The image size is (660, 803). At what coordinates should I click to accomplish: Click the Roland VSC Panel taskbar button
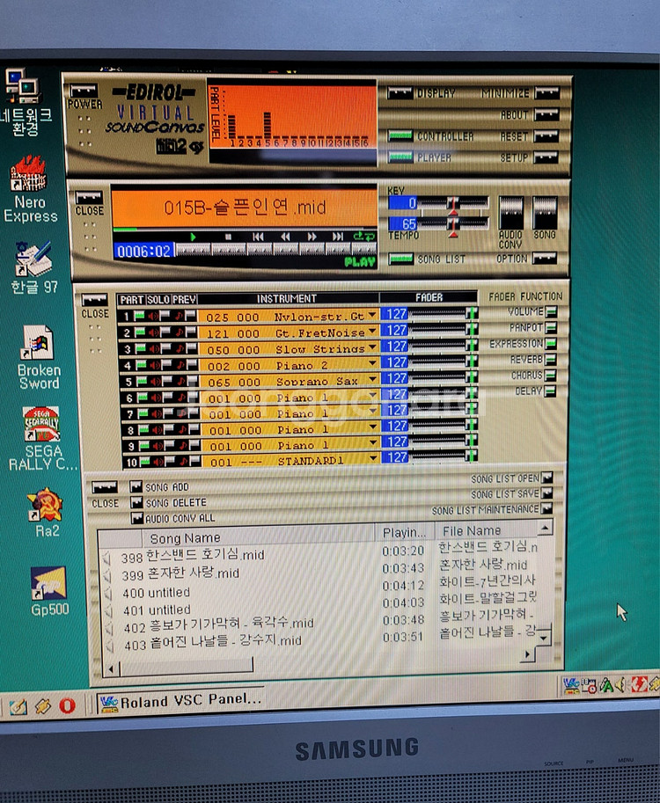[180, 701]
